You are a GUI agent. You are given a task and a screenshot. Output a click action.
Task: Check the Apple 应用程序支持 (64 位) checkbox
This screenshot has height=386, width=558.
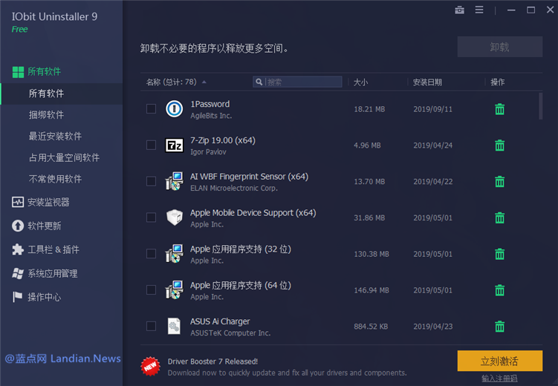(x=152, y=290)
